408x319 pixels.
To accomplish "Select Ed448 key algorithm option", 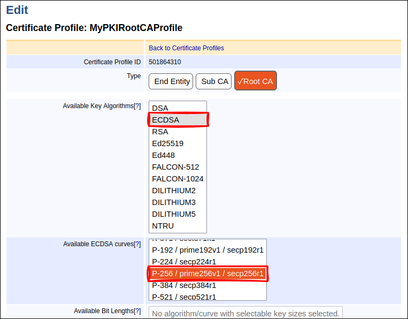I will [x=164, y=155].
